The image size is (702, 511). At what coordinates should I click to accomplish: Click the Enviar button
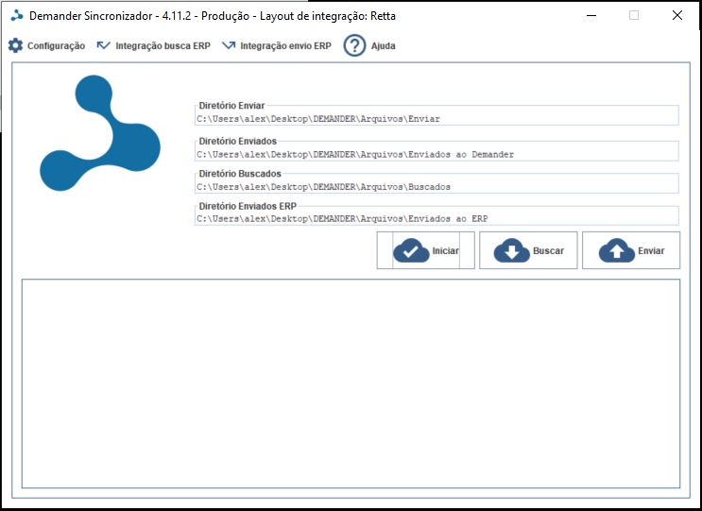[x=631, y=250]
